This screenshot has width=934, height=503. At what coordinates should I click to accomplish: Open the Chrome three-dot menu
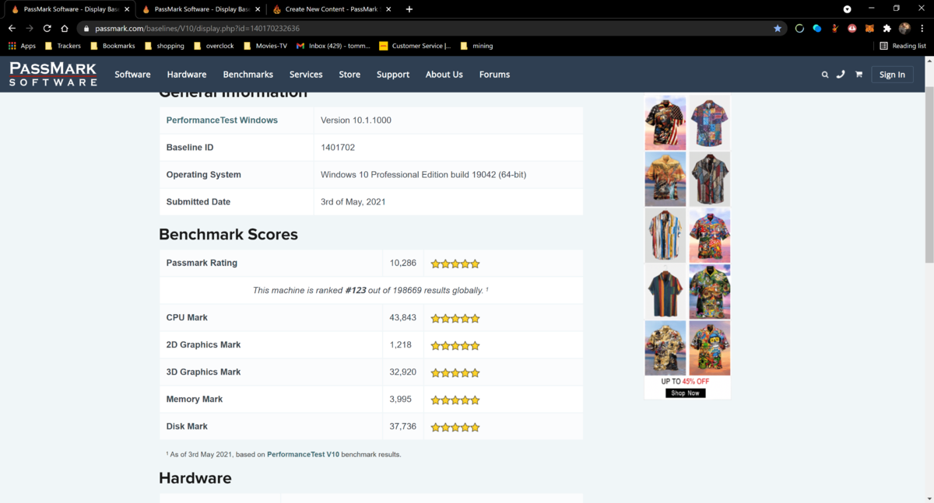tap(922, 28)
